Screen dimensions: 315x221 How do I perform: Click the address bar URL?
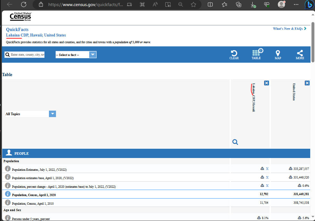(86, 4)
